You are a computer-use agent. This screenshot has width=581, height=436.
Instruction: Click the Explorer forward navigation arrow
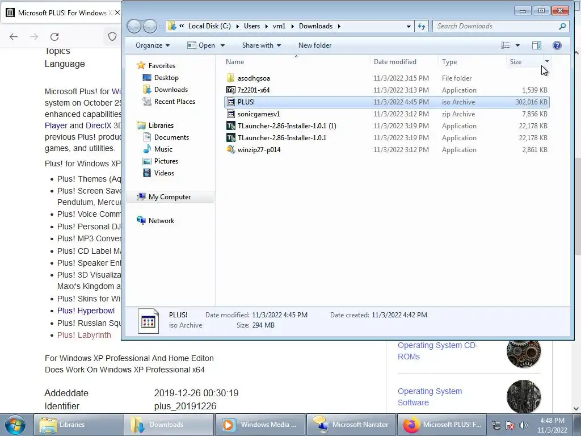coord(150,26)
